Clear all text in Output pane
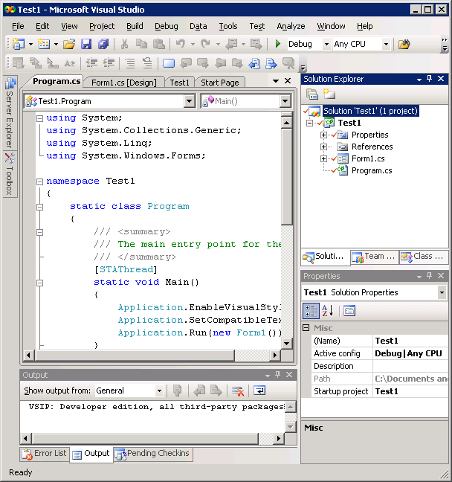 [x=238, y=391]
